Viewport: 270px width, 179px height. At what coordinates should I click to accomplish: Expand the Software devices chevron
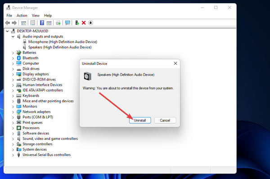point(13,134)
